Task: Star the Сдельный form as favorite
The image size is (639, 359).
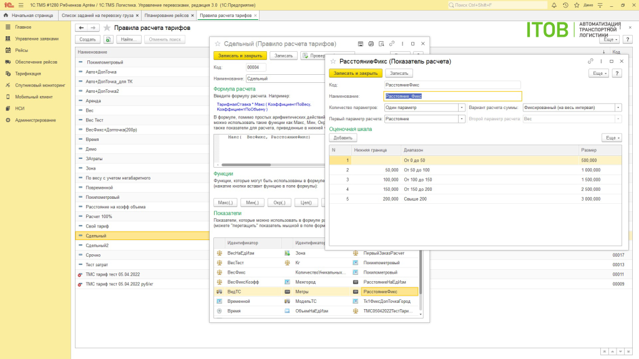Action: 218,44
